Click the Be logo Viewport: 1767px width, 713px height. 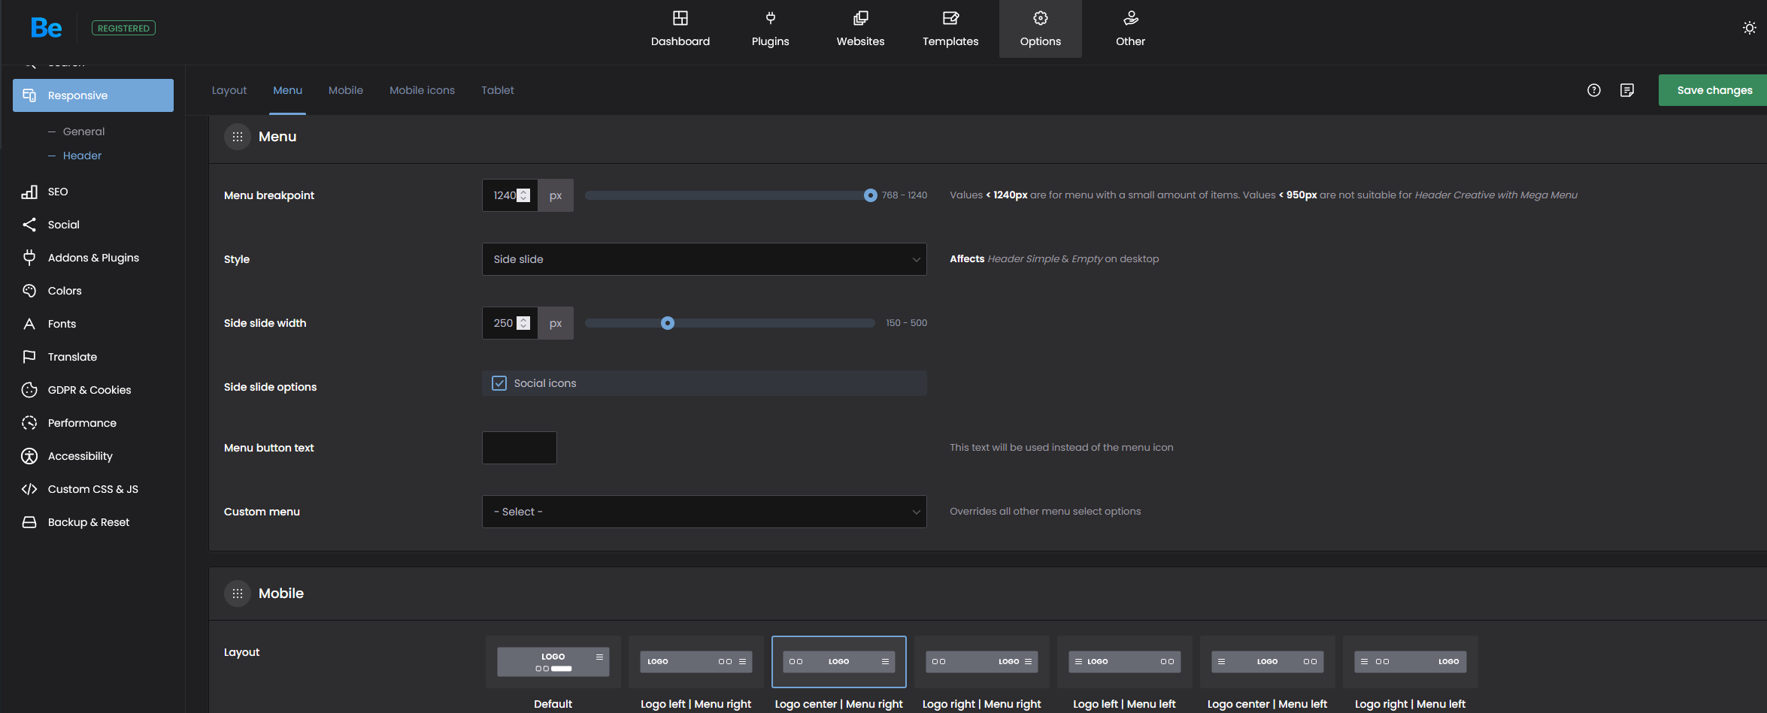coord(46,28)
